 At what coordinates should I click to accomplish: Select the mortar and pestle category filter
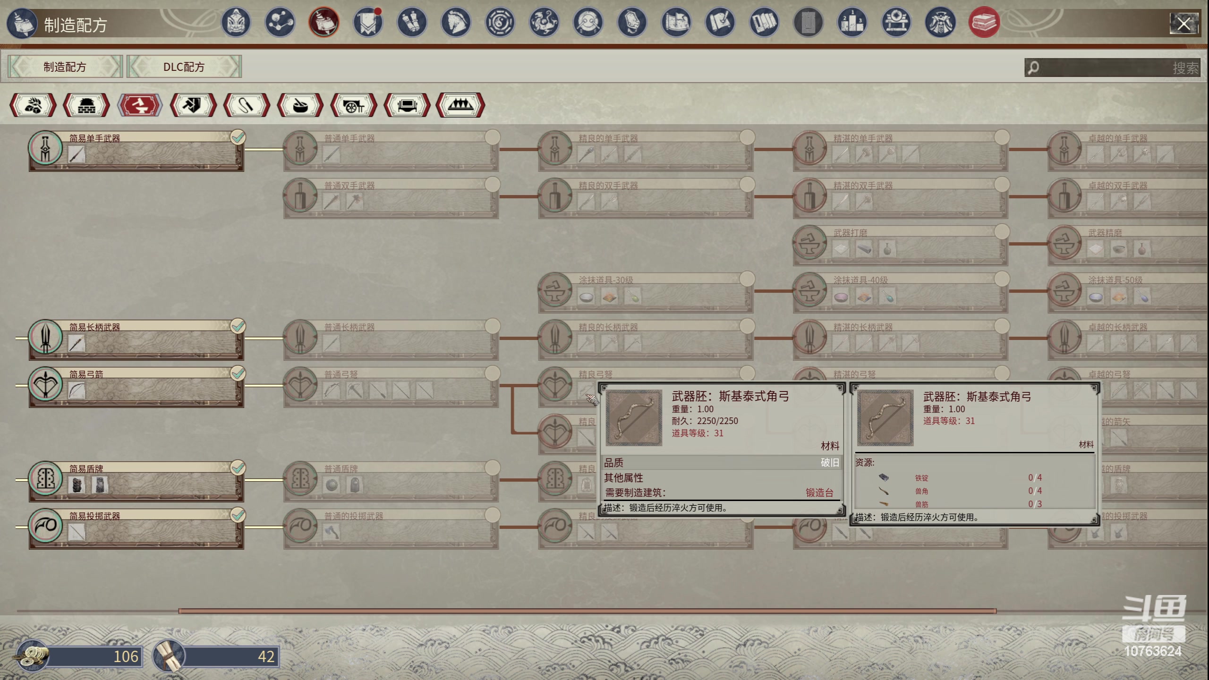pyautogui.click(x=300, y=105)
